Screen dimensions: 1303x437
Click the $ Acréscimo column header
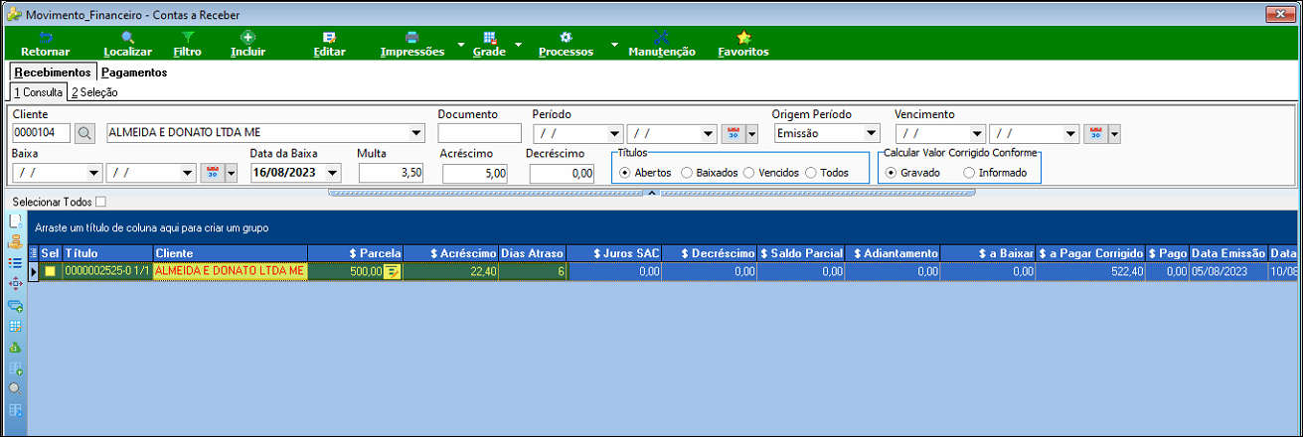point(451,253)
